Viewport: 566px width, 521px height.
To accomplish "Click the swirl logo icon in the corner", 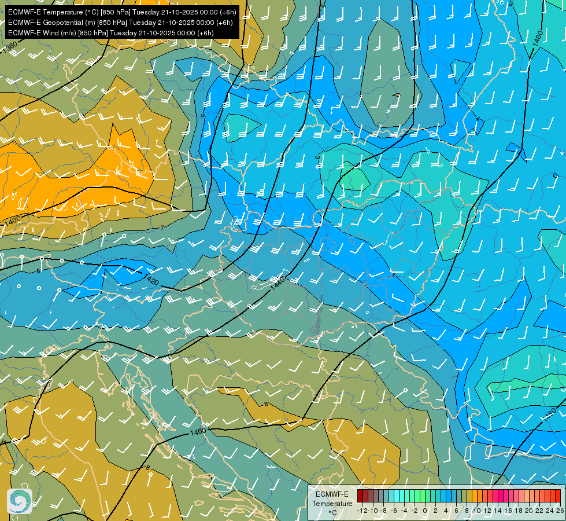I will (x=20, y=501).
